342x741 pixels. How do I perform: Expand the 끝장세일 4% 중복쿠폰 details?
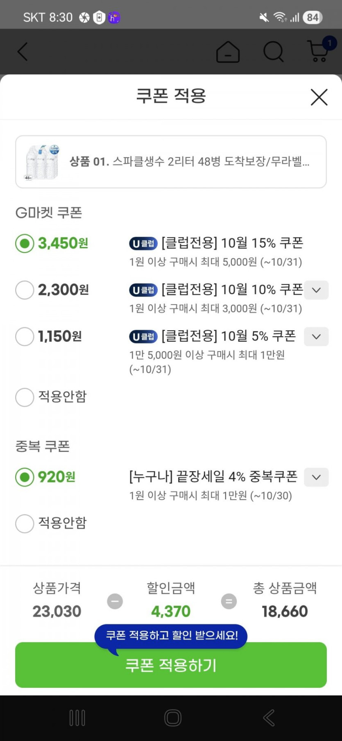point(316,477)
